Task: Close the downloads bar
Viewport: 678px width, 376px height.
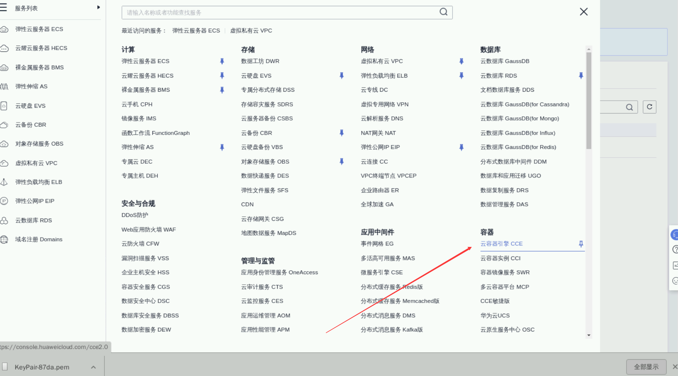Action: pyautogui.click(x=674, y=367)
